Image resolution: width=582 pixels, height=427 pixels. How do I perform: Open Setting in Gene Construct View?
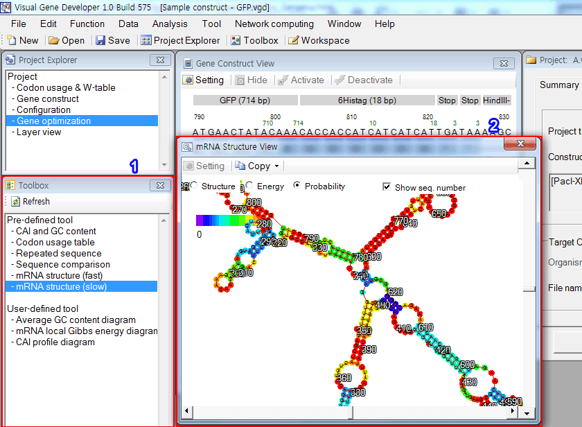point(187,80)
